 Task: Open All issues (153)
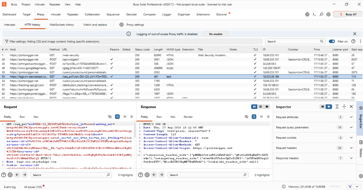33,187
